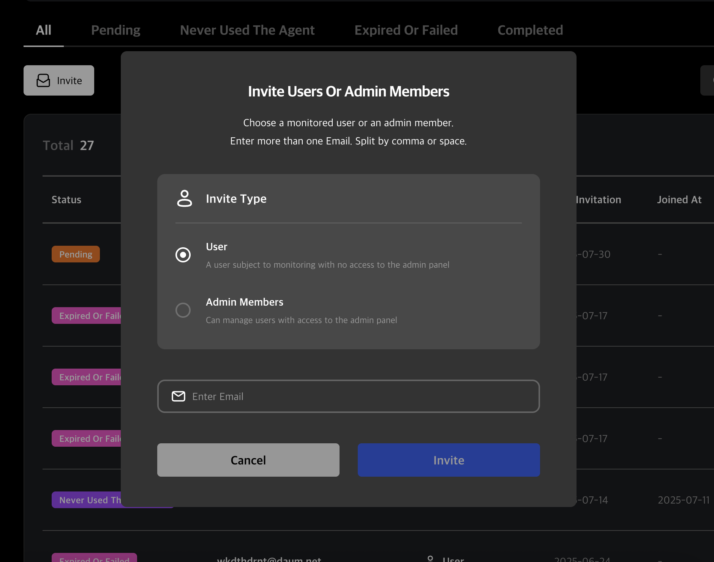Go to the Never Used The Agent tab
Viewport: 714px width, 562px height.
coord(247,30)
